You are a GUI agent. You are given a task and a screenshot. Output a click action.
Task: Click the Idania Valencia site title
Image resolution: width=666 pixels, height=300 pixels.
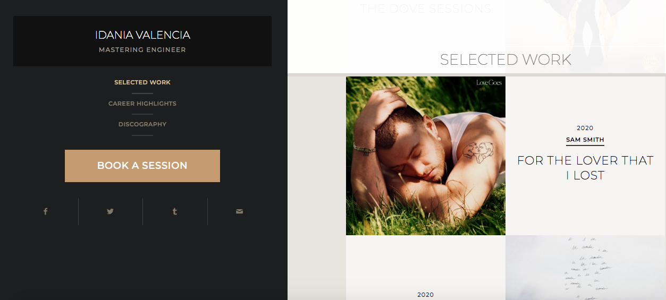[x=142, y=35]
